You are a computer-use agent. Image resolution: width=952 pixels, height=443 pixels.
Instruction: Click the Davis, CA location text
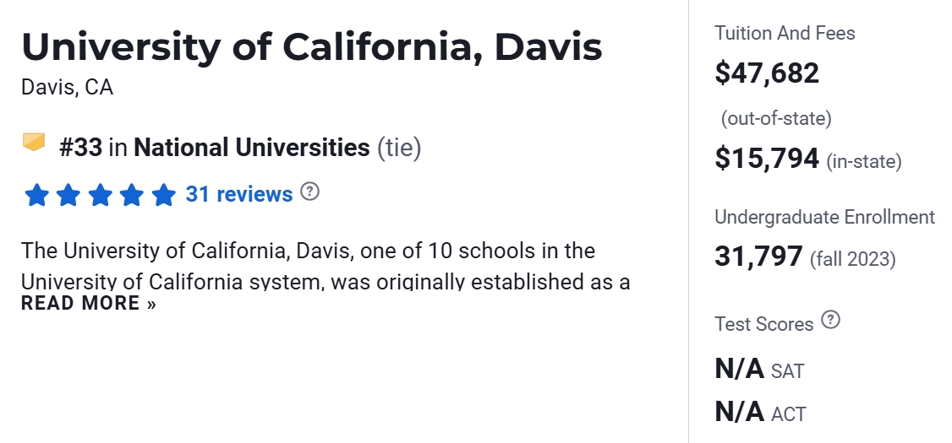(67, 88)
